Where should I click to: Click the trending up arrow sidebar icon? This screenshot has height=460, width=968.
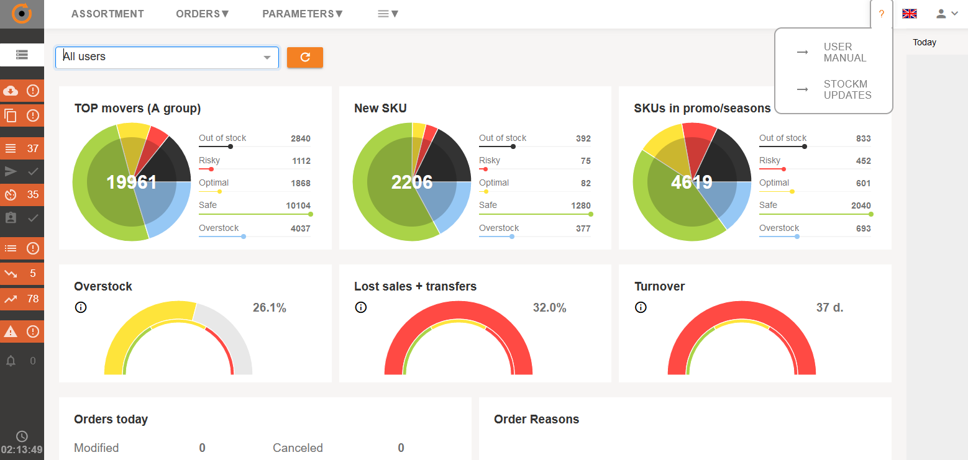(x=11, y=299)
